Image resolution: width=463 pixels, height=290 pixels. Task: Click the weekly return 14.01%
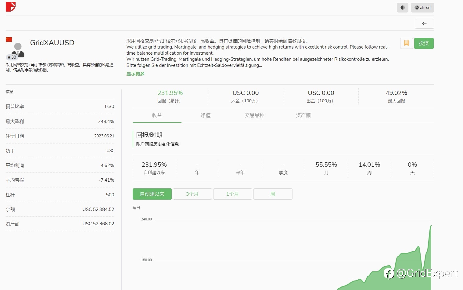(369, 165)
